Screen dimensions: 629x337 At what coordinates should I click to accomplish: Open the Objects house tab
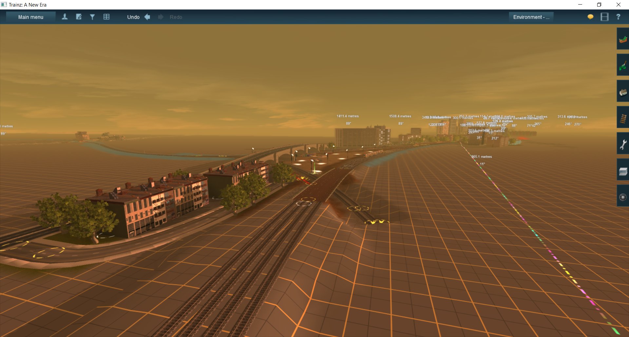click(623, 91)
